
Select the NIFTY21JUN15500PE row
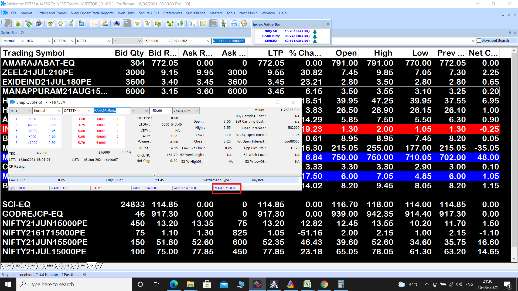point(250,242)
